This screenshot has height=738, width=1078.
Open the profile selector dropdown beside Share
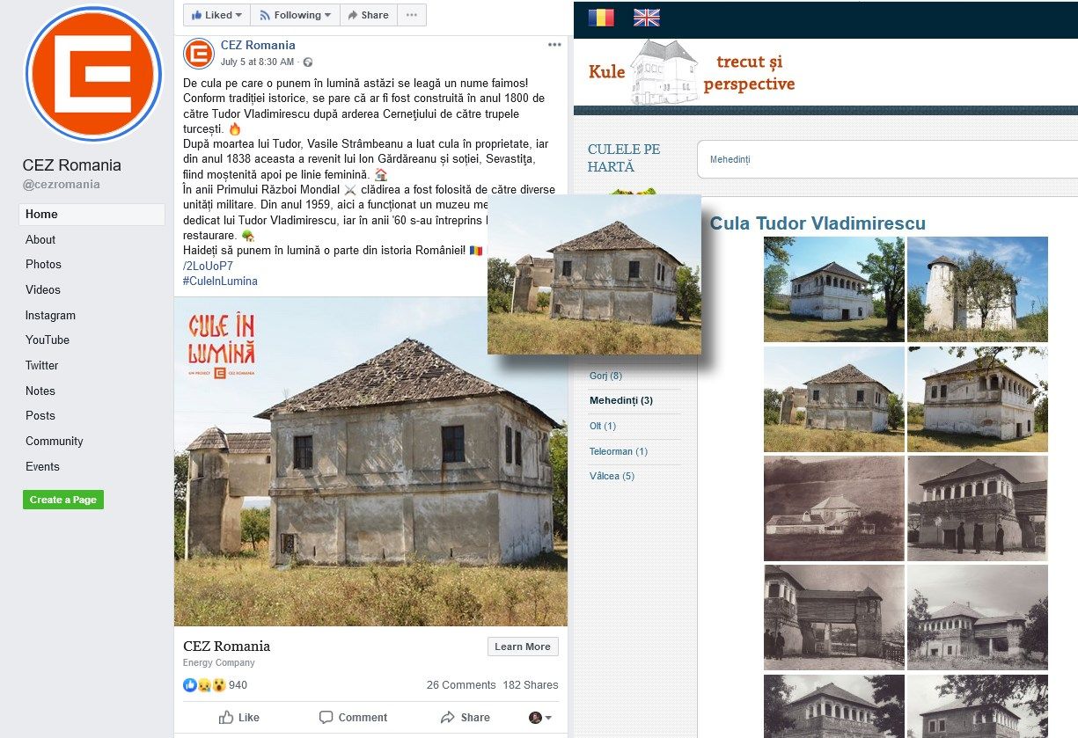tap(540, 718)
